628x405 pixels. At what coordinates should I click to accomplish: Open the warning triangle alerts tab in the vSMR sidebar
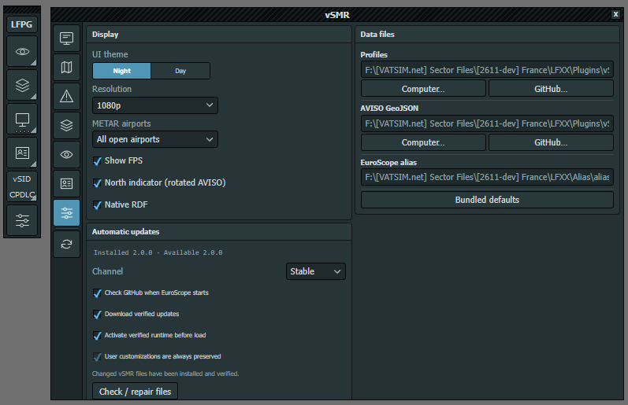click(x=66, y=97)
